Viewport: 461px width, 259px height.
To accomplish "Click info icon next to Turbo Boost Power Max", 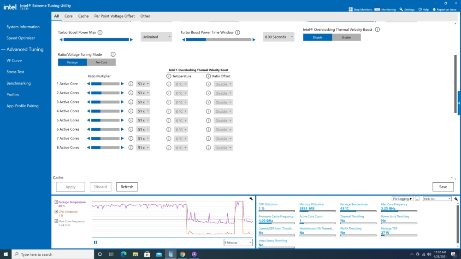I will tap(100, 32).
